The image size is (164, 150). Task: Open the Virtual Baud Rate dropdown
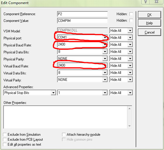pyautogui.click(x=105, y=66)
